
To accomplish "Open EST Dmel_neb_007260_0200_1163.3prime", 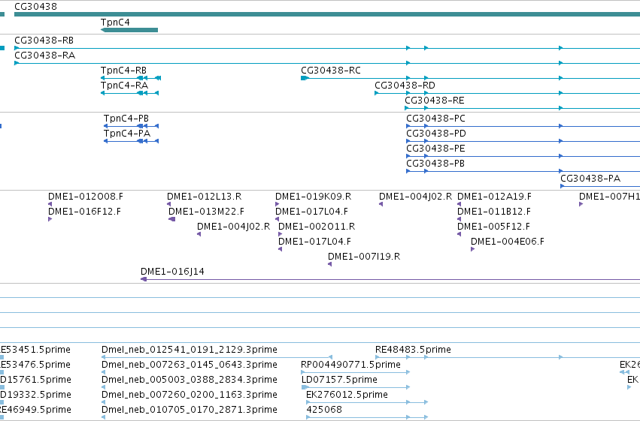I will 103,403.
